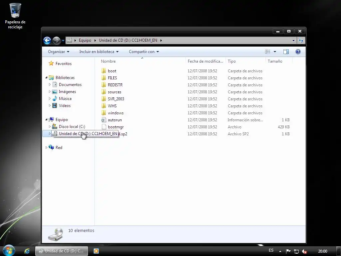Viewport: 341px width, 256px height.
Task: Click the CD drive icon in details pane
Action: pyautogui.click(x=56, y=234)
